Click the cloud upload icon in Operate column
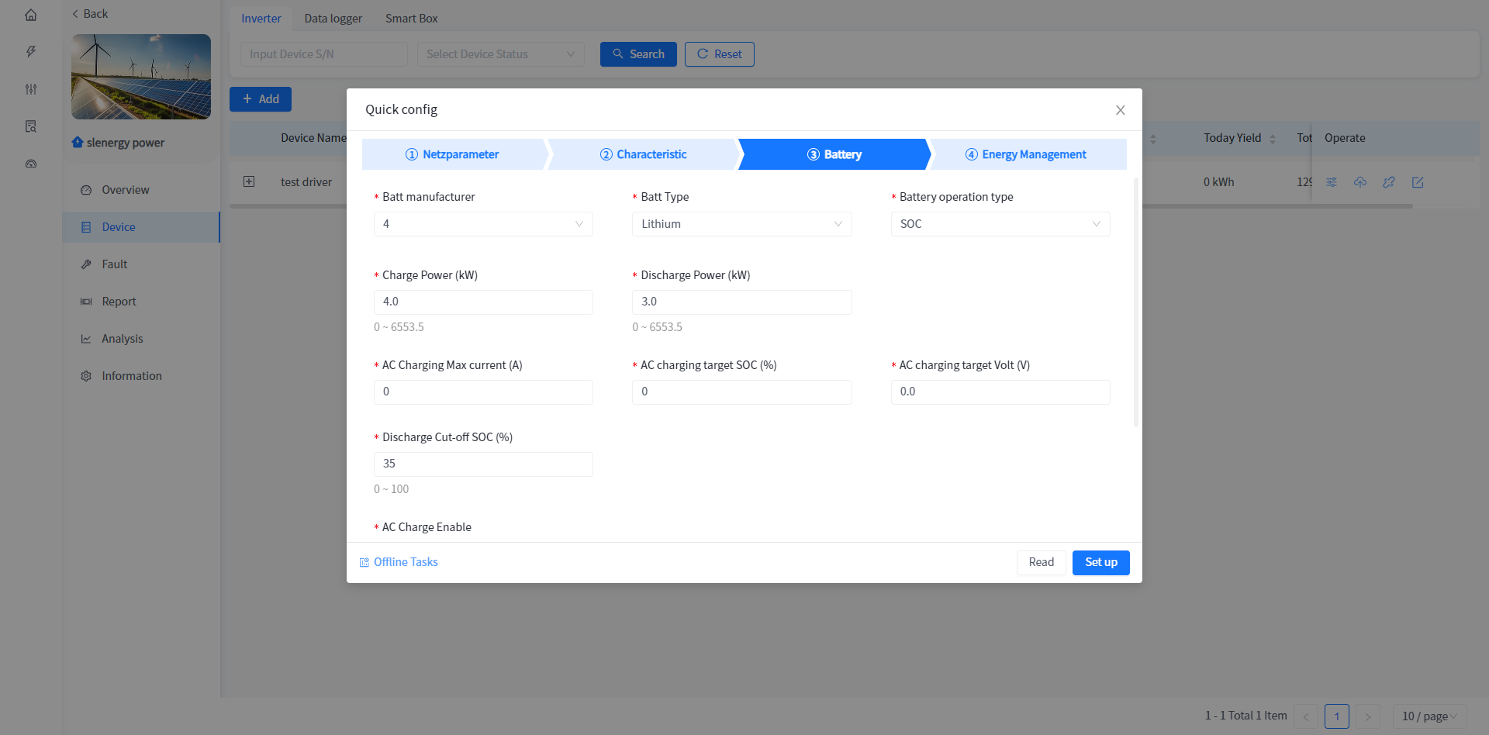Image resolution: width=1489 pixels, height=735 pixels. click(x=1360, y=182)
